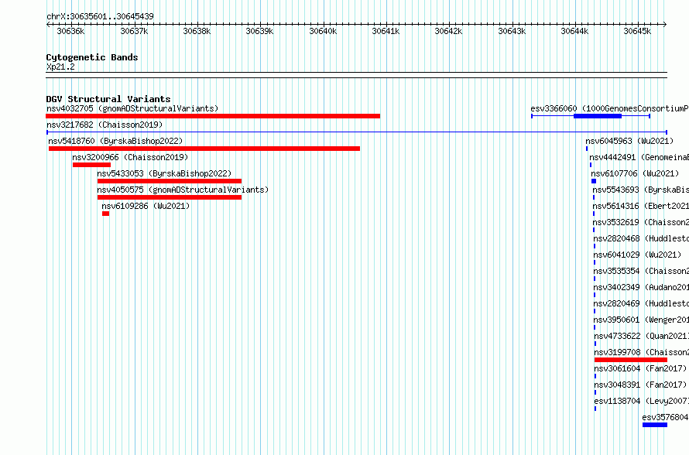Click the 30637k ruler label

[x=134, y=31]
